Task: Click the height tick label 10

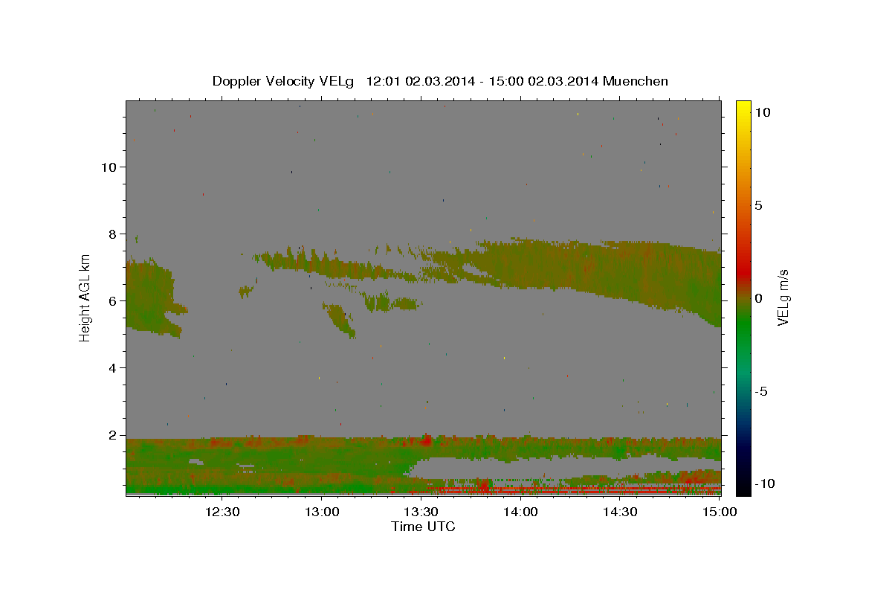Action: click(109, 167)
